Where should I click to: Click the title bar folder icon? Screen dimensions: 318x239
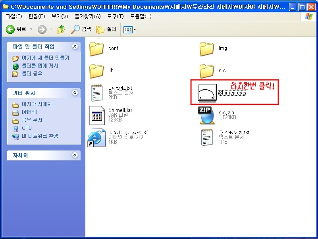coord(6,7)
